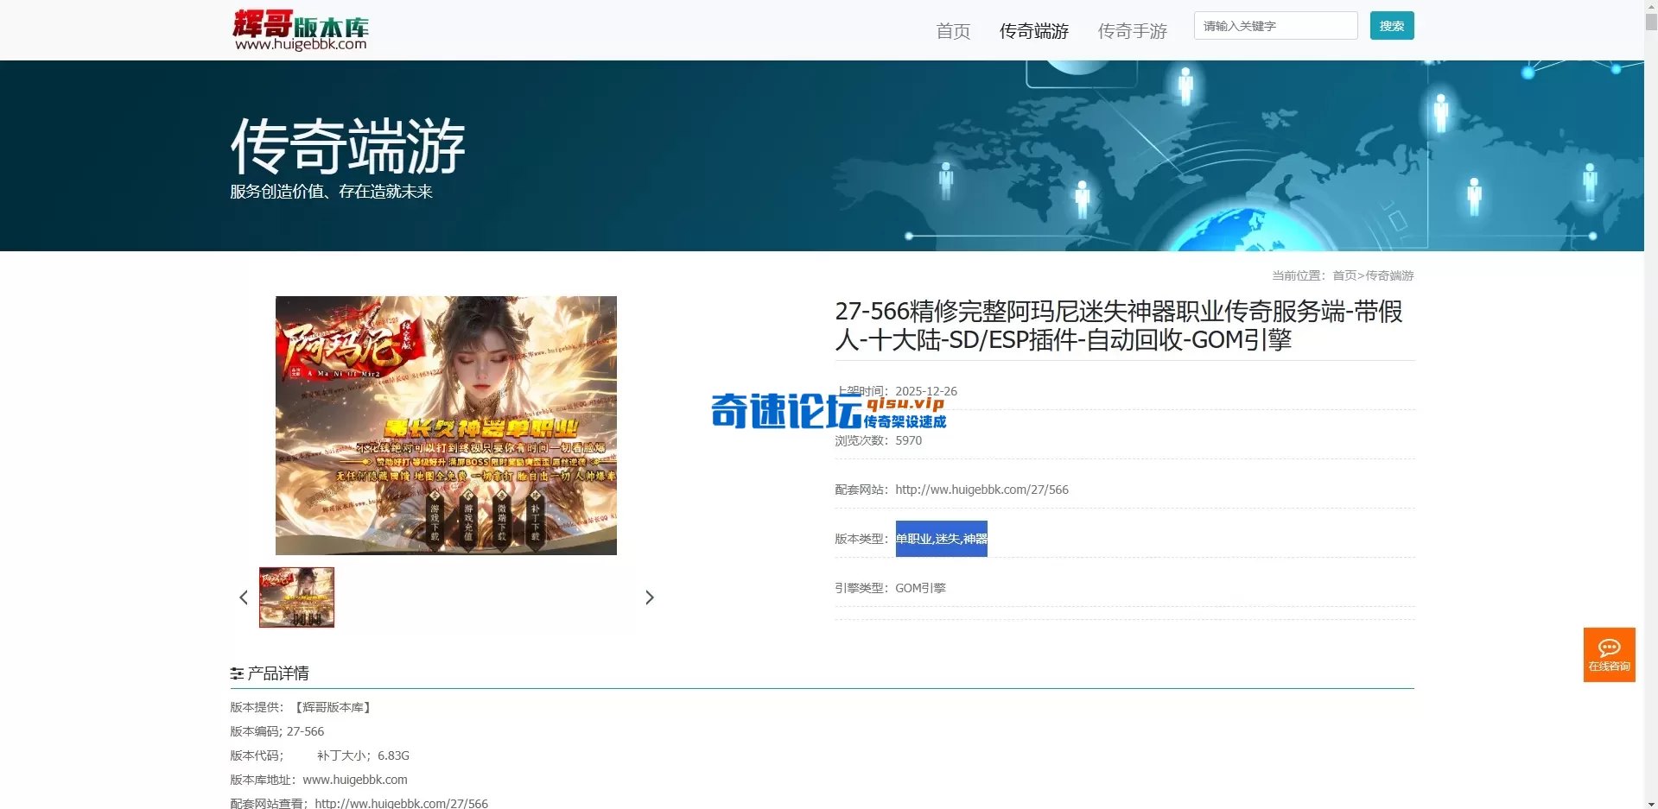This screenshot has width=1658, height=809.
Task: Click the right carousel arrow
Action: (x=650, y=597)
